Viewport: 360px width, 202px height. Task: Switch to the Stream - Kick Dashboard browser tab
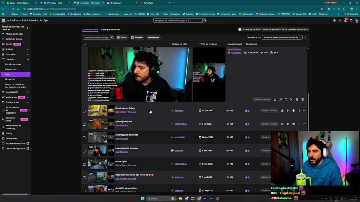pyautogui.click(x=19, y=3)
